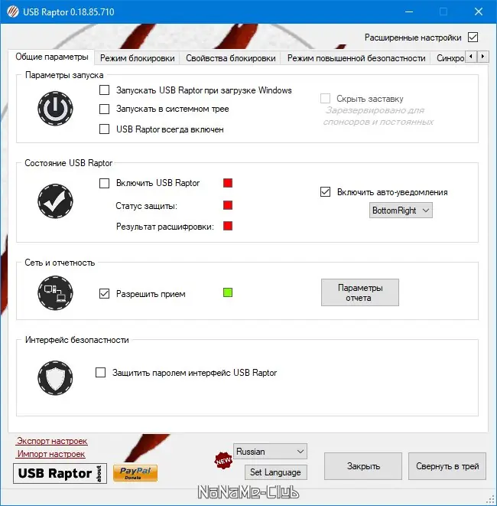Click the 'Параметры запуска' group title
The width and height of the screenshot is (497, 506).
tap(64, 76)
